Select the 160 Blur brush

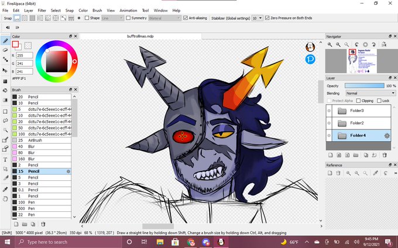[42, 159]
